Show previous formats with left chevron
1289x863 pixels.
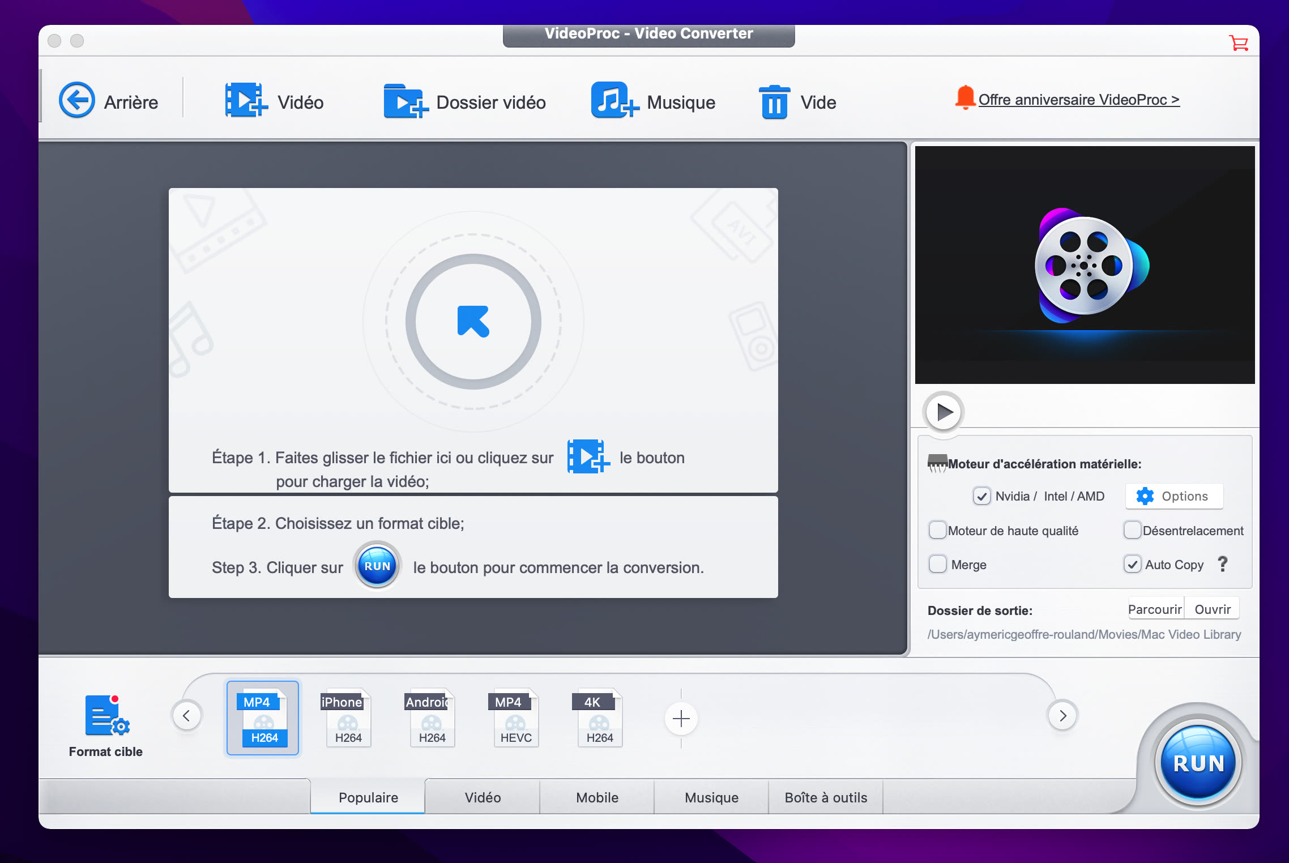(186, 716)
